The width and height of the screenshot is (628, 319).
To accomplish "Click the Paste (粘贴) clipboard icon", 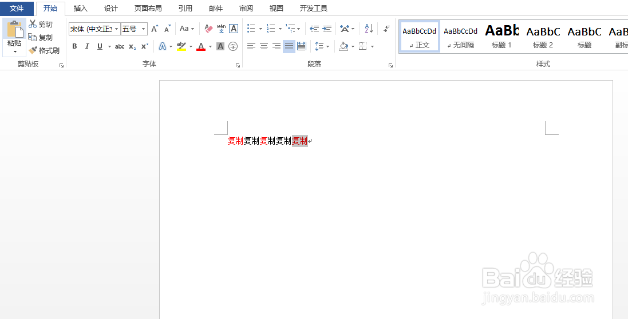I will point(14,30).
